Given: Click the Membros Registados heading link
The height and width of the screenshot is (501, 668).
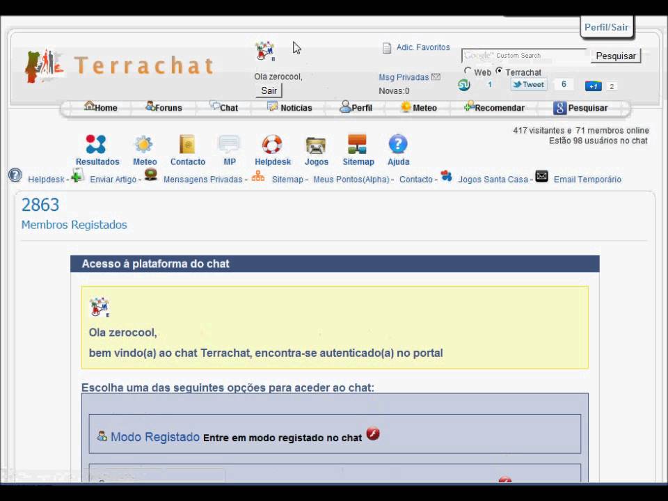Looking at the screenshot, I should click(x=74, y=225).
